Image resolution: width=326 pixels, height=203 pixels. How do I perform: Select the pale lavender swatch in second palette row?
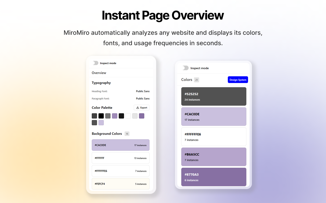coord(101,123)
